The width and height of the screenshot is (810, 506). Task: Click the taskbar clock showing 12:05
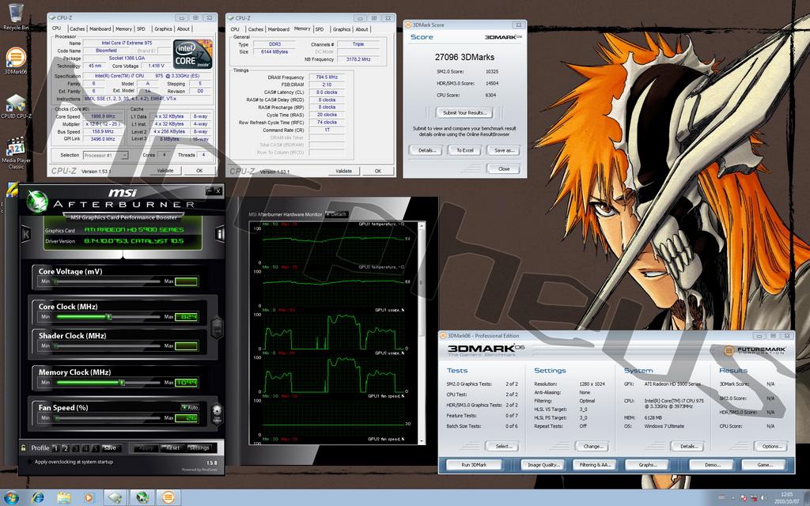(x=786, y=498)
